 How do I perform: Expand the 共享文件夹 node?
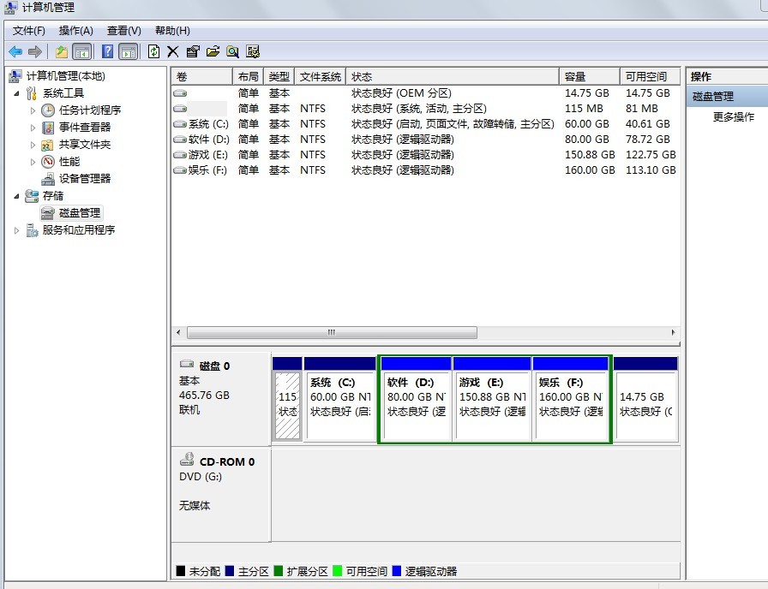33,145
